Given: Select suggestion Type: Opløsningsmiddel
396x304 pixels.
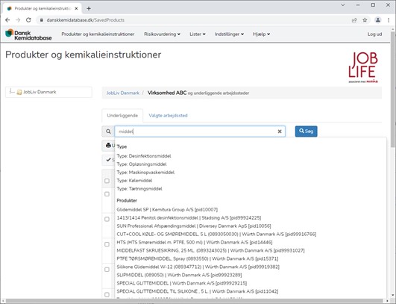Looking at the screenshot, I should pos(142,164).
